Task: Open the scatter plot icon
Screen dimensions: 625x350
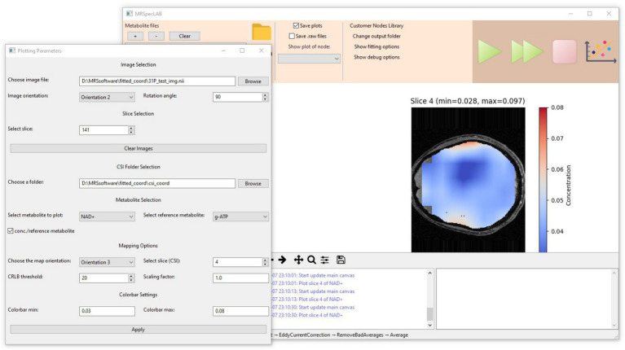Action: (601, 52)
